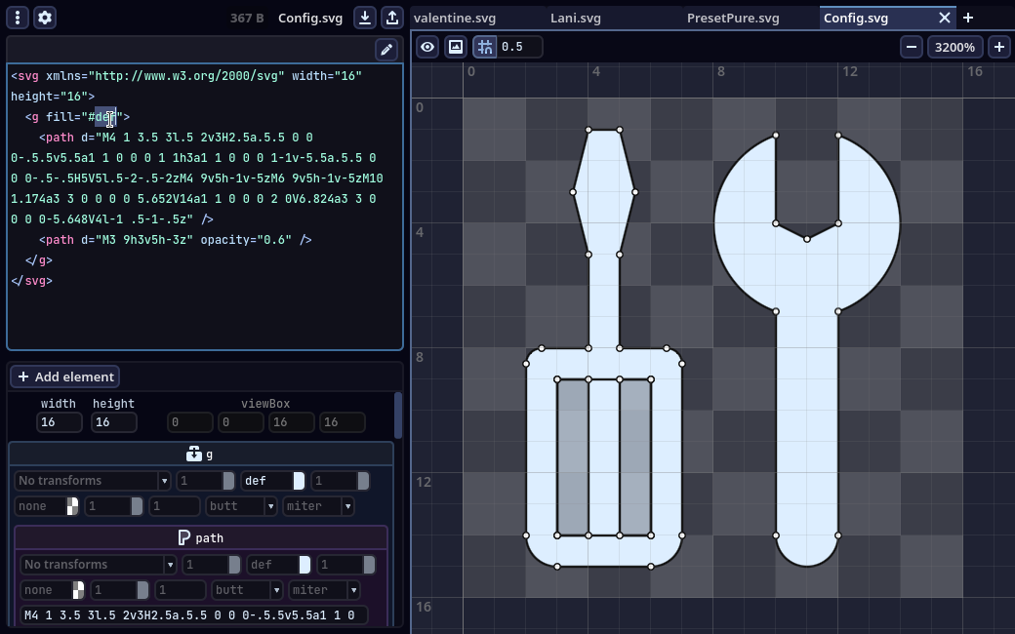The image size is (1015, 634).
Task: Click the g group element icon
Action: (193, 455)
